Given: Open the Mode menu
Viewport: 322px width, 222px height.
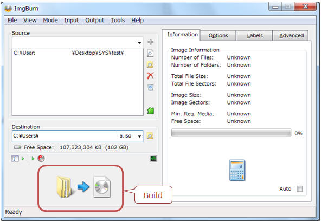Looking at the screenshot, I should click(x=50, y=21).
